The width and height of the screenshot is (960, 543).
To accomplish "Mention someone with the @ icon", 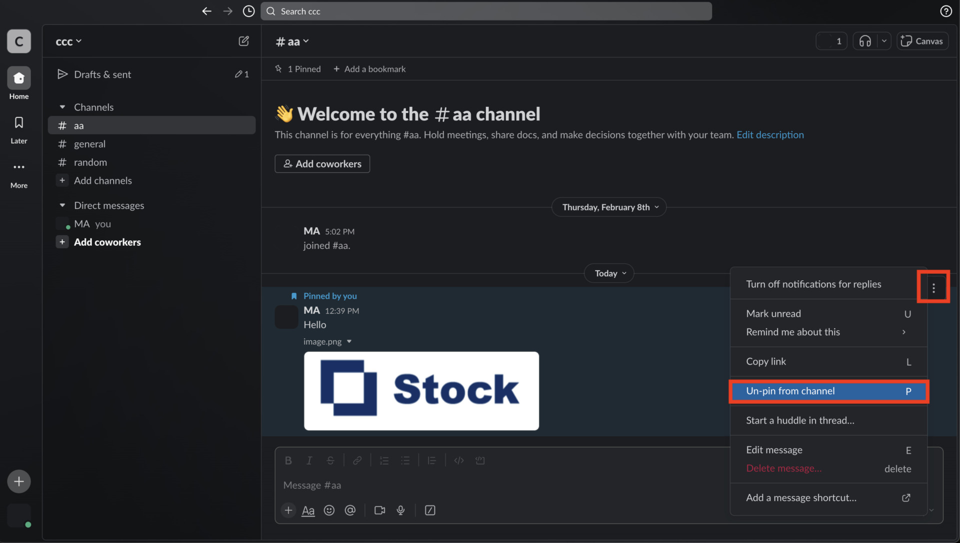I will pyautogui.click(x=350, y=510).
